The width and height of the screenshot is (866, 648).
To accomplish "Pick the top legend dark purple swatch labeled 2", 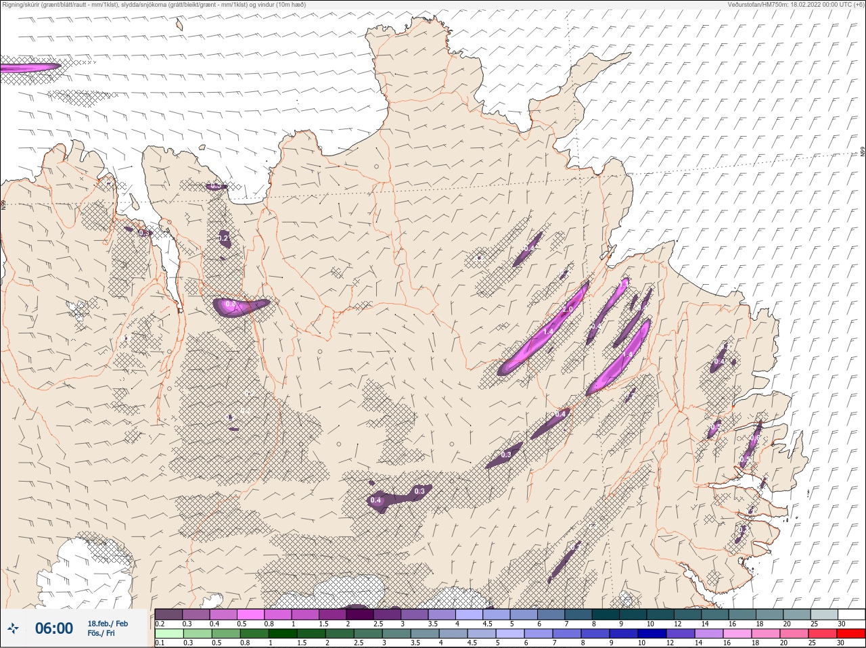I will tap(360, 614).
